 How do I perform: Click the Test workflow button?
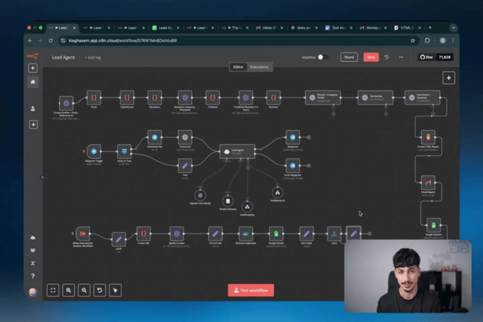pos(251,290)
